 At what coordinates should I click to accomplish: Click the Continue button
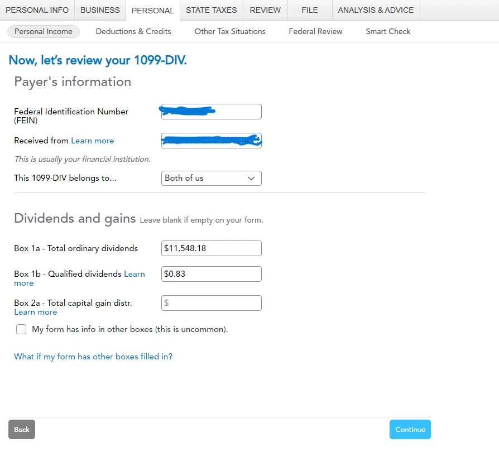coord(410,430)
